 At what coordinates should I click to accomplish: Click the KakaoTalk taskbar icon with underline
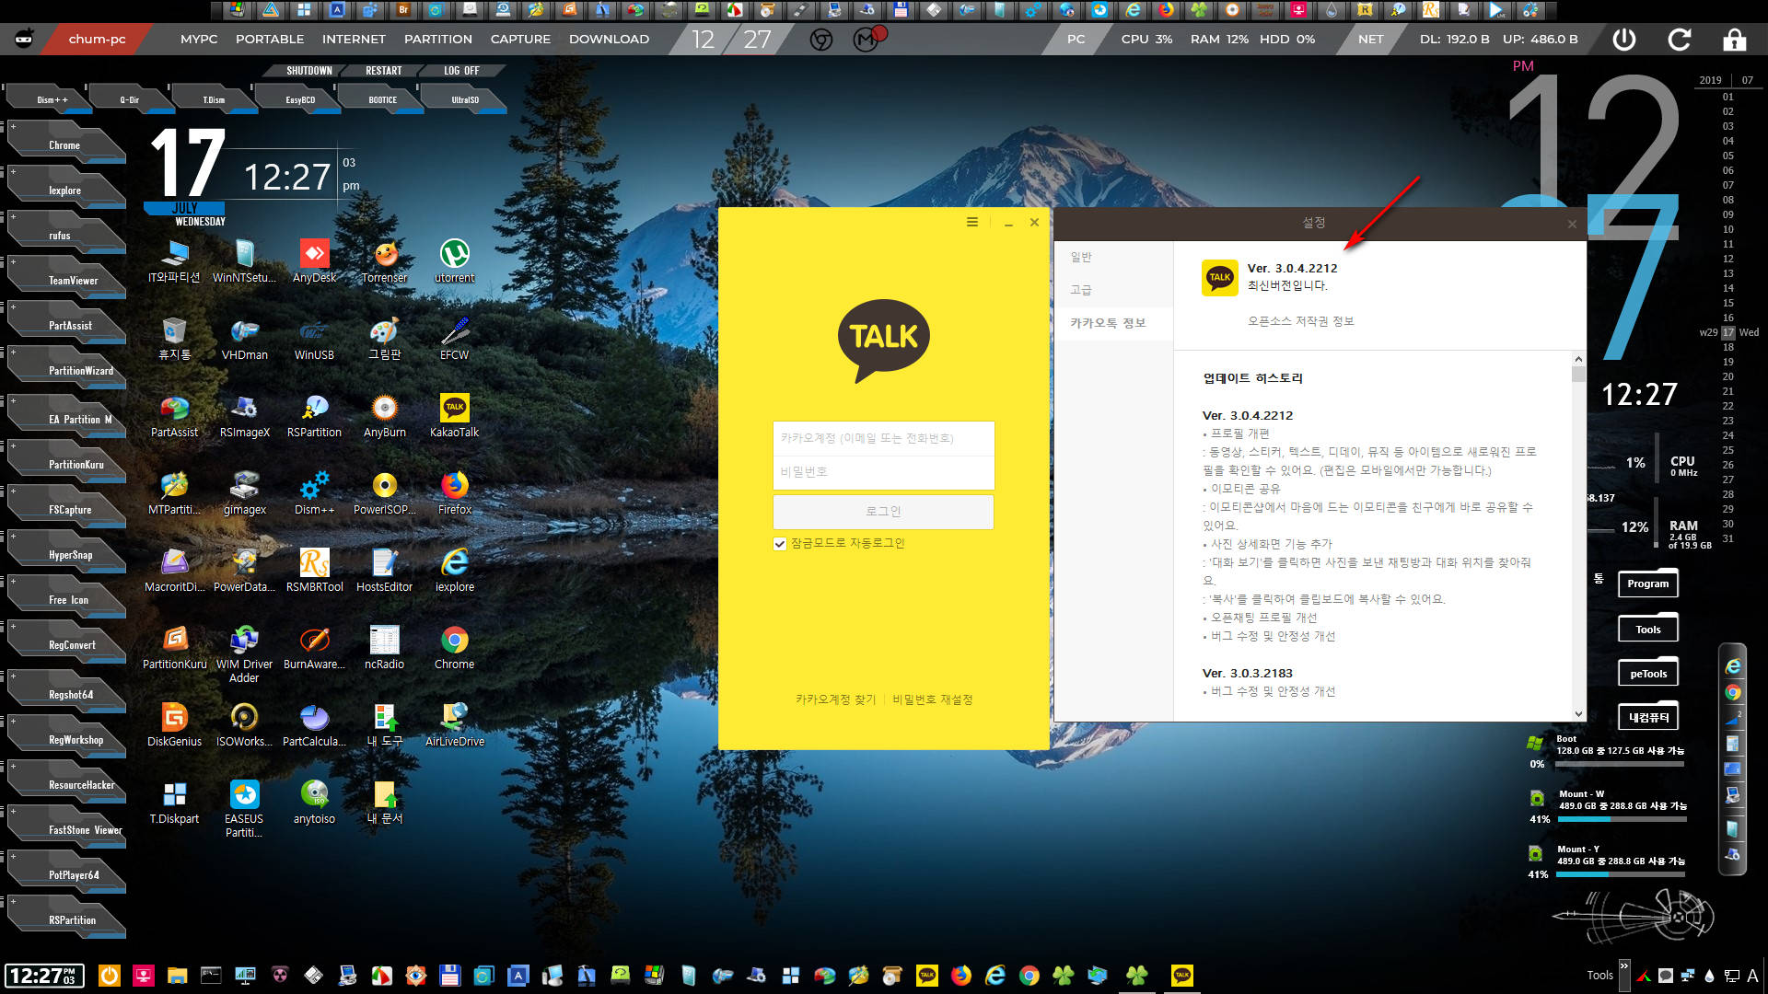coord(1181,975)
